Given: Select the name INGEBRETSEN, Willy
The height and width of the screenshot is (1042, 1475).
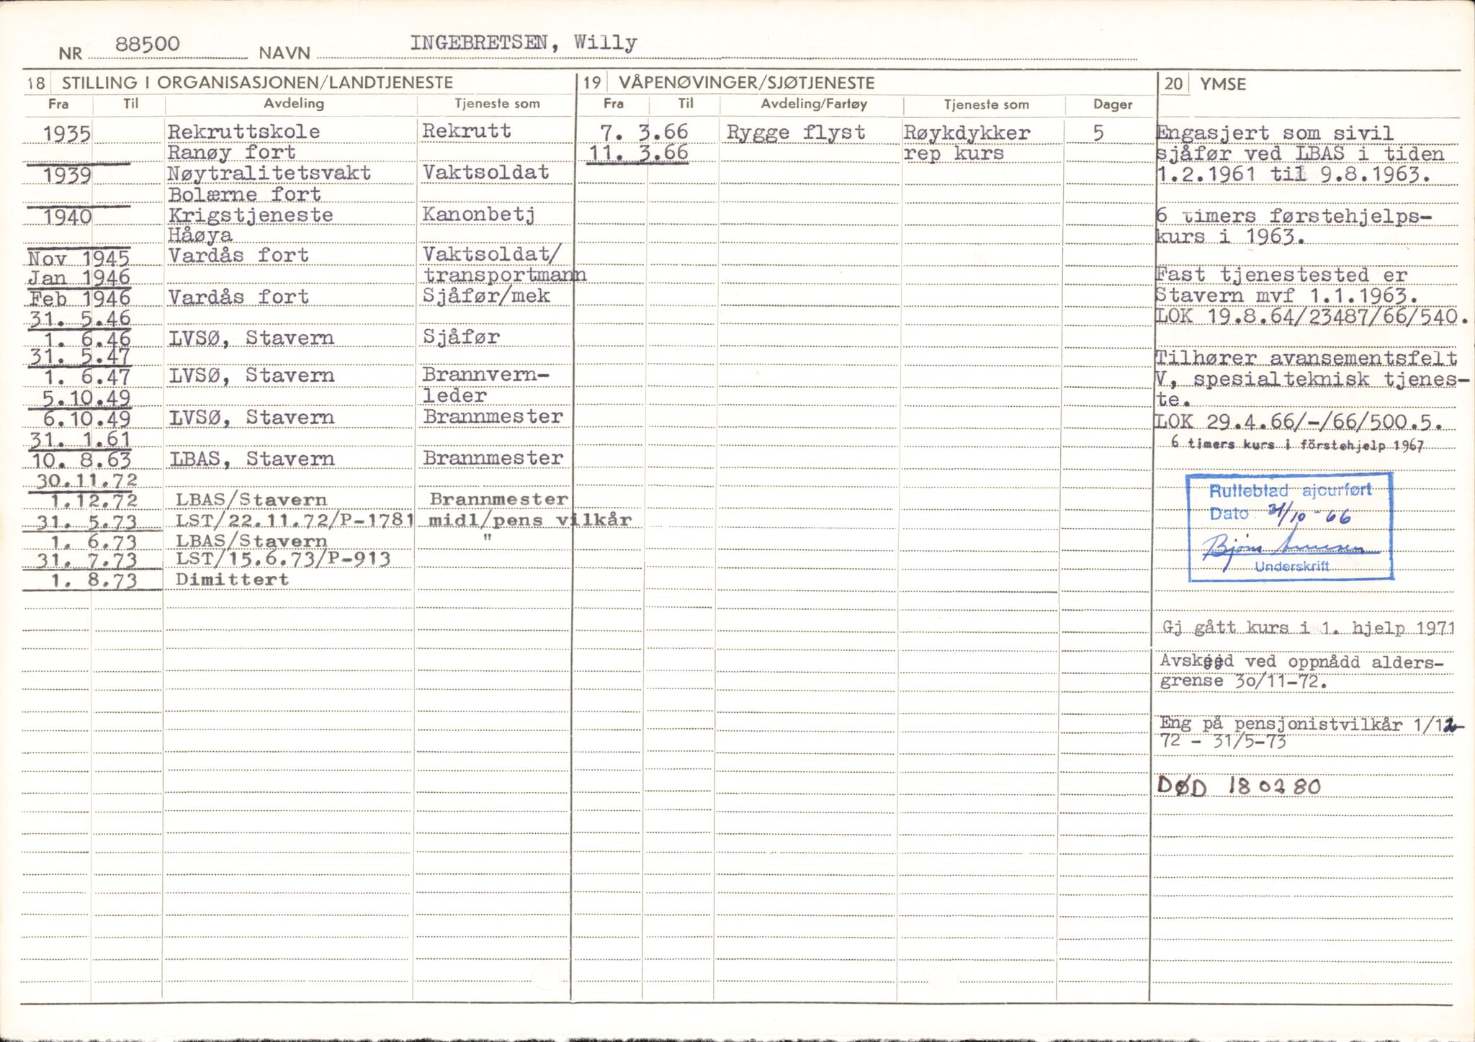Looking at the screenshot, I should click(524, 43).
